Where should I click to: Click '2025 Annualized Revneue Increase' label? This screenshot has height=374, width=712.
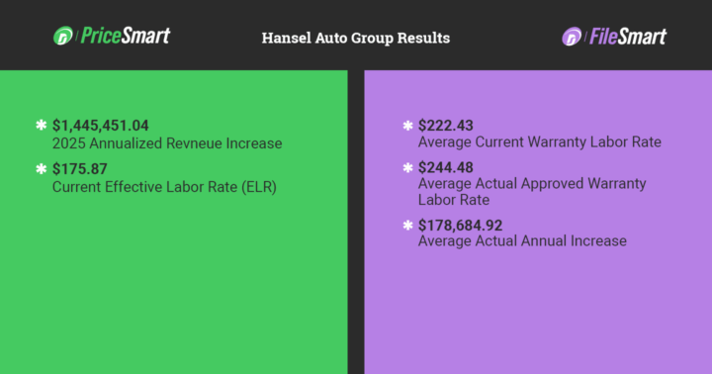[167, 143]
